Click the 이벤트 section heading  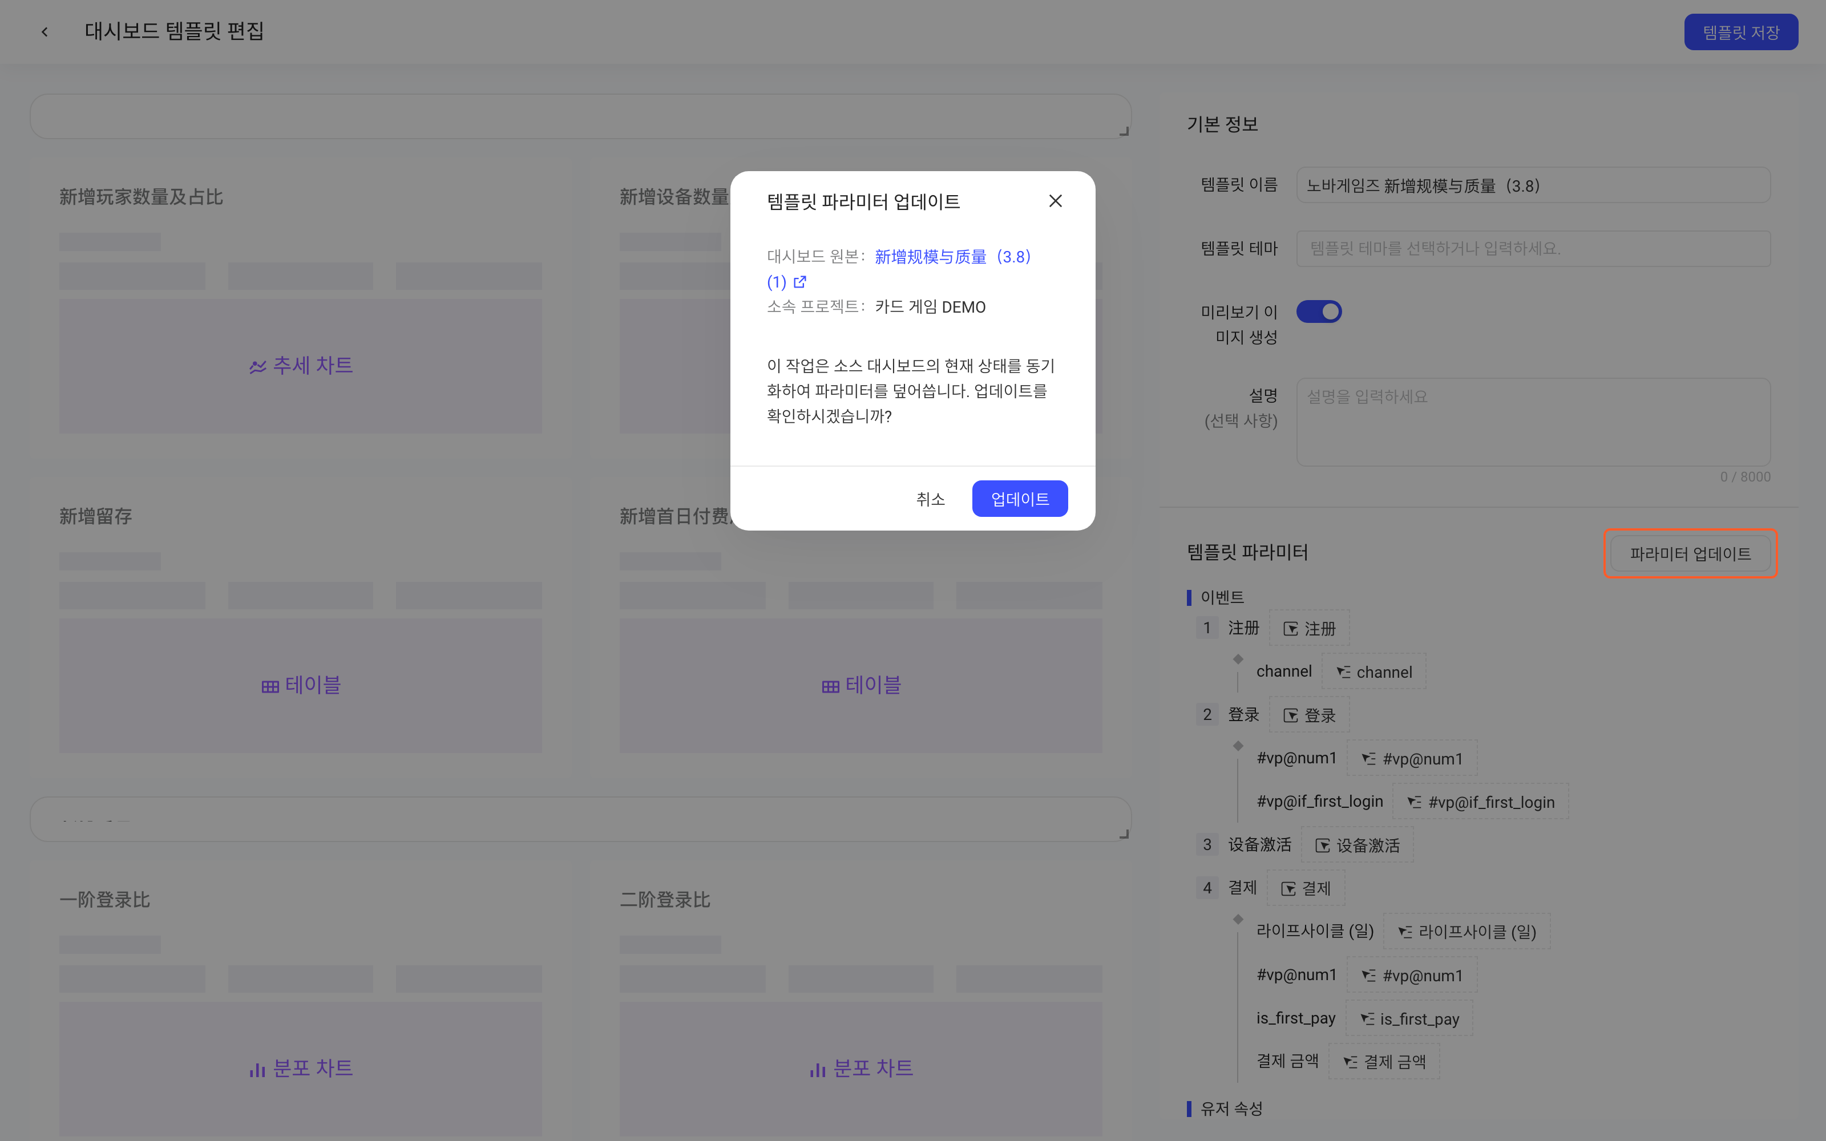pyautogui.click(x=1222, y=597)
